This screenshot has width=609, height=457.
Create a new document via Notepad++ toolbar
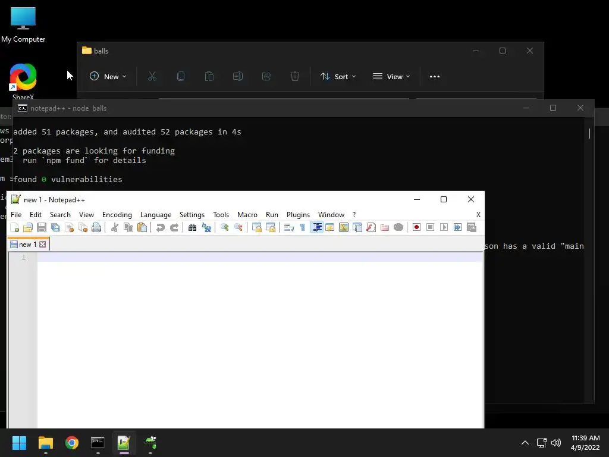tap(14, 228)
